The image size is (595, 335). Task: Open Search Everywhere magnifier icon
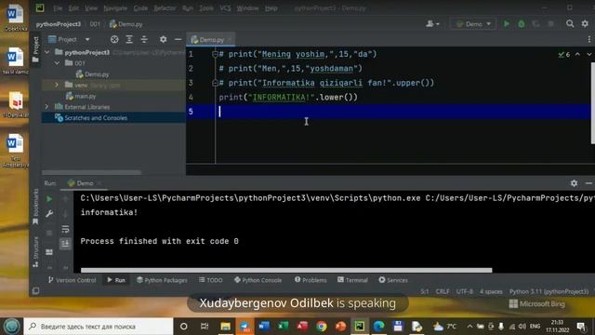click(x=570, y=24)
